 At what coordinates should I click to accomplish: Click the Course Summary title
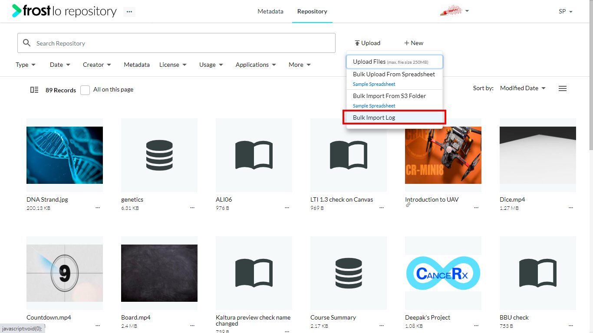coord(333,317)
